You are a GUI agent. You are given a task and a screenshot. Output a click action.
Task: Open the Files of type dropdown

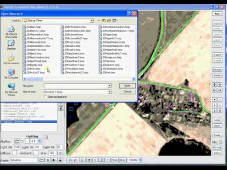pyautogui.click(x=109, y=92)
